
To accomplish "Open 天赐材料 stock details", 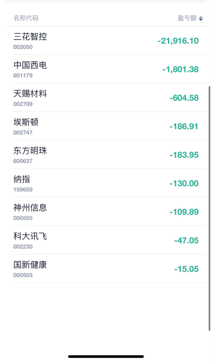I will (30, 94).
